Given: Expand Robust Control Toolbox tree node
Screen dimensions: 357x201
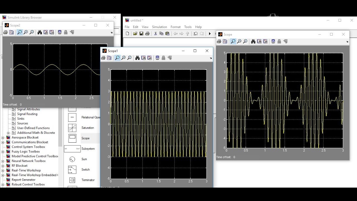Looking at the screenshot, I should pyautogui.click(x=3, y=185).
